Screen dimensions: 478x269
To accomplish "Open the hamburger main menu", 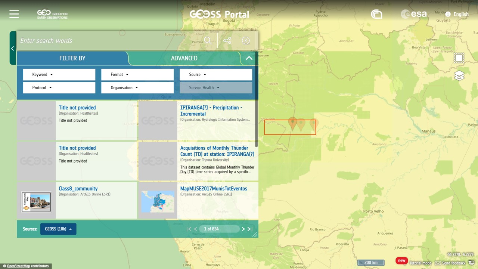I will (x=14, y=14).
